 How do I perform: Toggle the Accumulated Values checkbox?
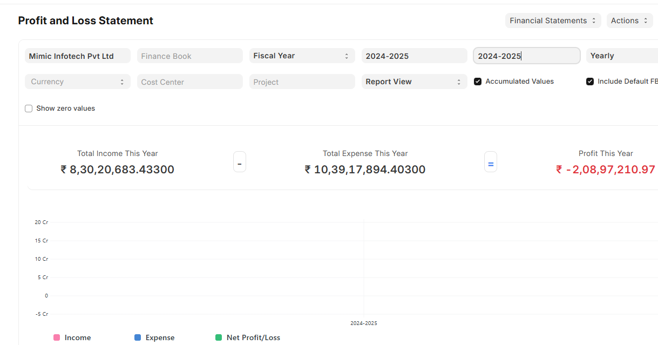478,82
